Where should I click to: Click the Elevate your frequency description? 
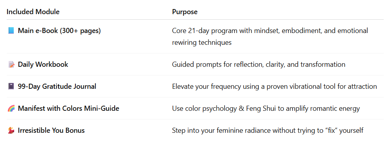coord(275,86)
